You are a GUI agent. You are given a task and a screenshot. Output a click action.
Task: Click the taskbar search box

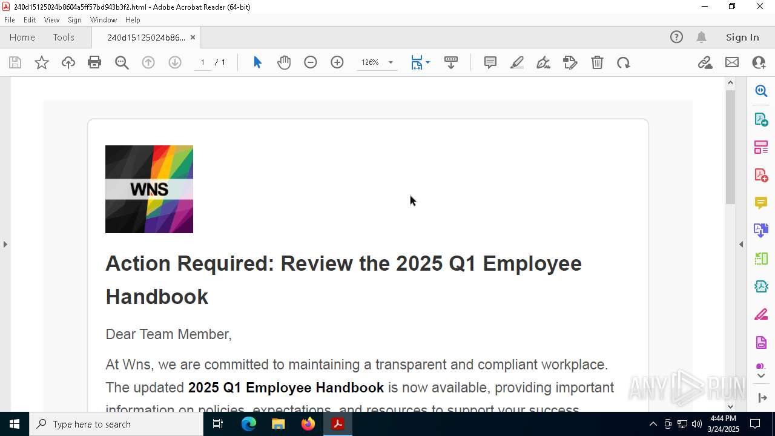(116, 424)
